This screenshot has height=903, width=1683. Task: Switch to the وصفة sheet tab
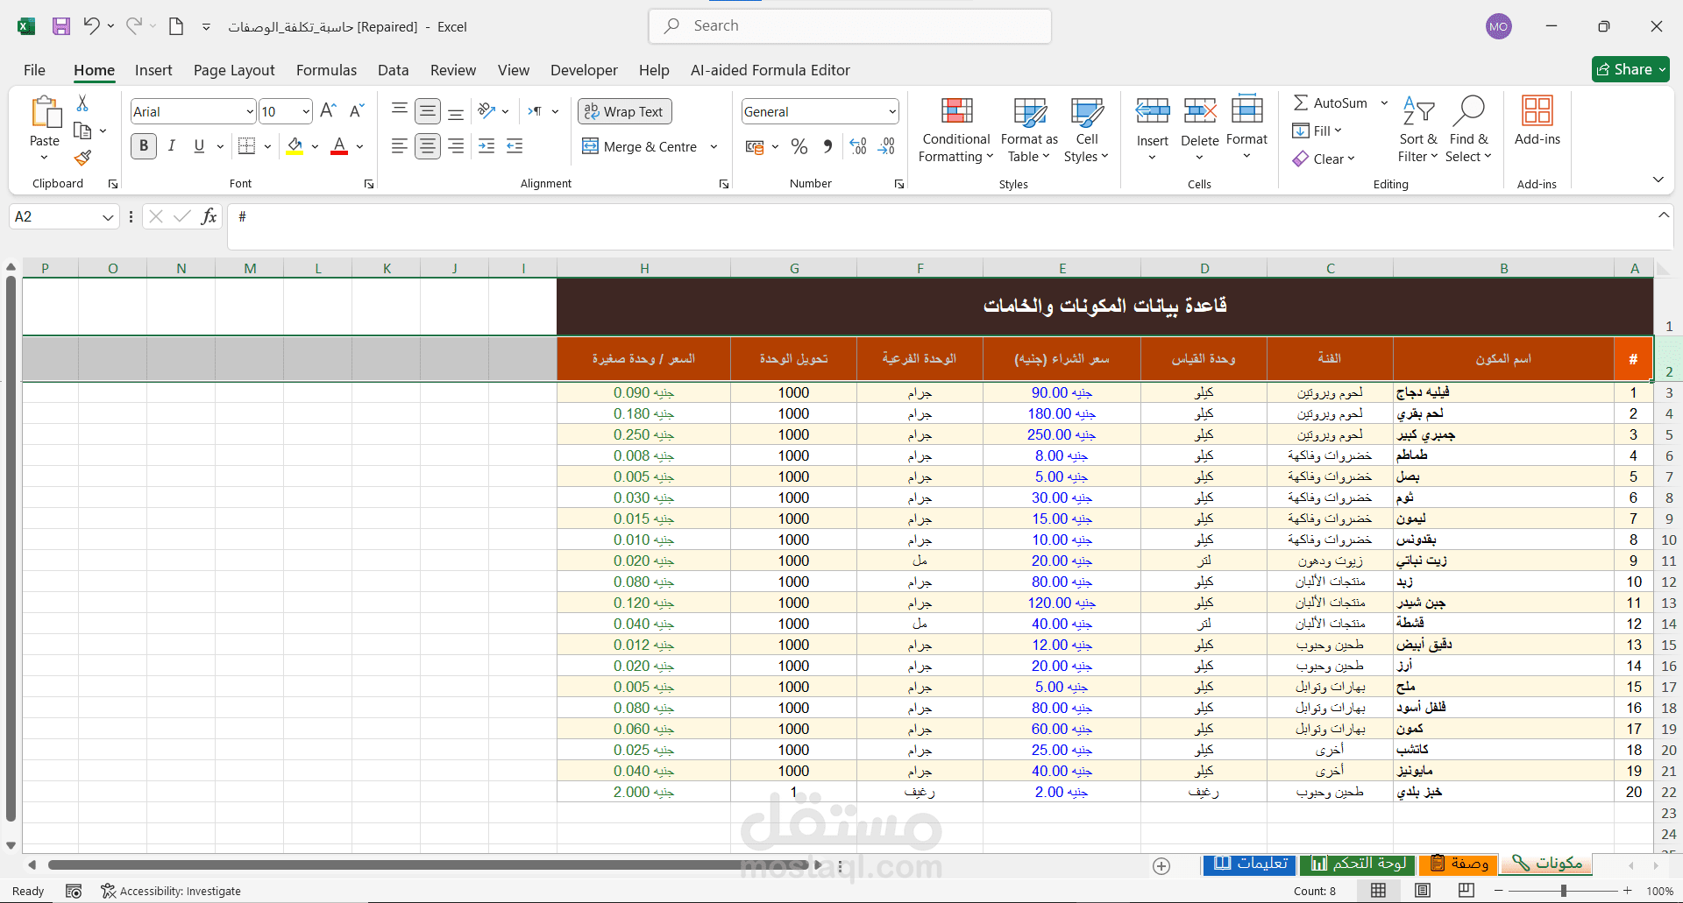[1460, 864]
